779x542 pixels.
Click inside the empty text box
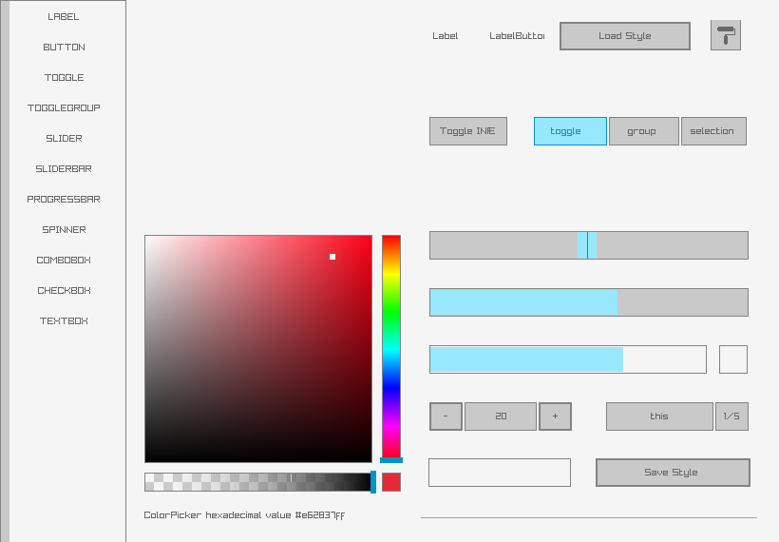point(500,473)
